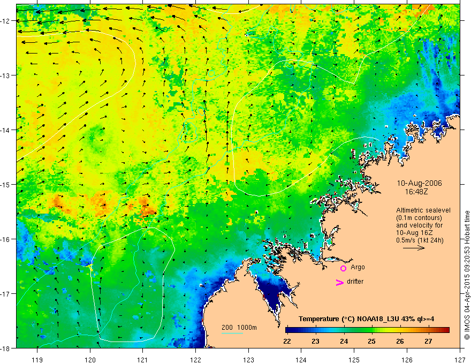
Task: Click the color bar label '22'
Action: coord(287,341)
